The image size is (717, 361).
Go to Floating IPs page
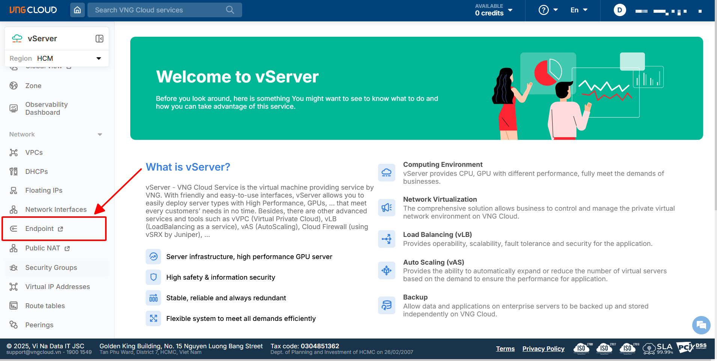tap(44, 190)
